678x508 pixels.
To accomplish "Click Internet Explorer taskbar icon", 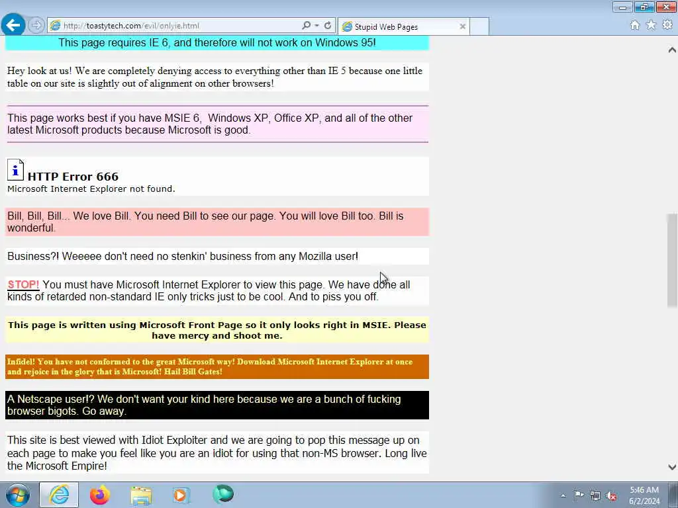I will pyautogui.click(x=59, y=495).
